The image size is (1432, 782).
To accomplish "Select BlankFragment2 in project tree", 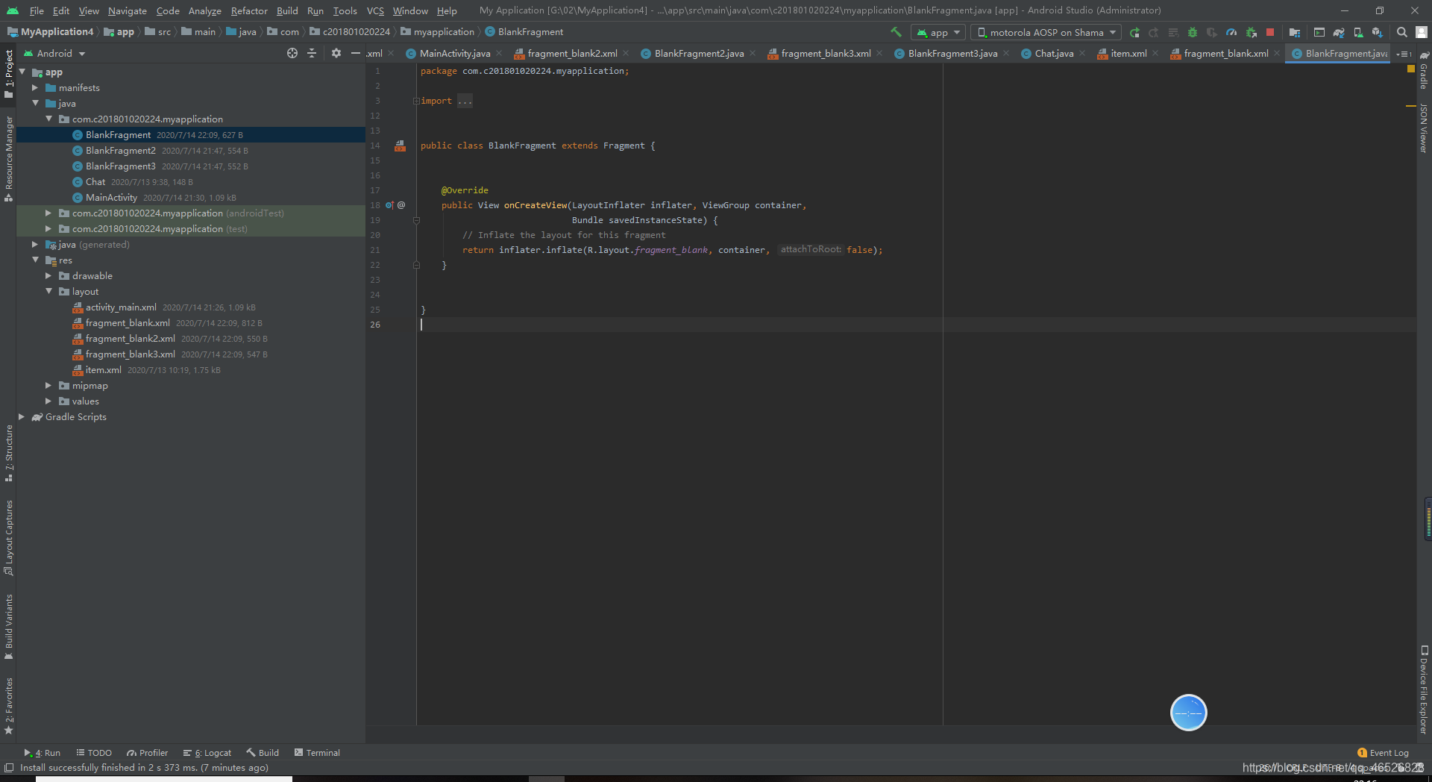I will pyautogui.click(x=120, y=151).
